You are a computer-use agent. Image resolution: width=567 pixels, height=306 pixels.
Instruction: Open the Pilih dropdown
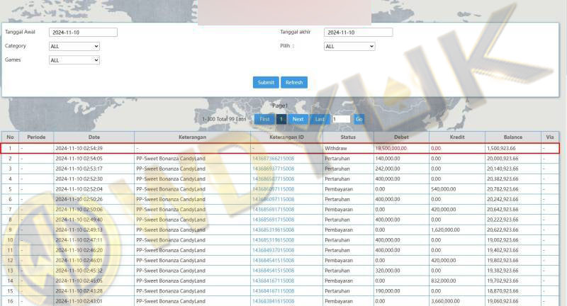coord(349,46)
